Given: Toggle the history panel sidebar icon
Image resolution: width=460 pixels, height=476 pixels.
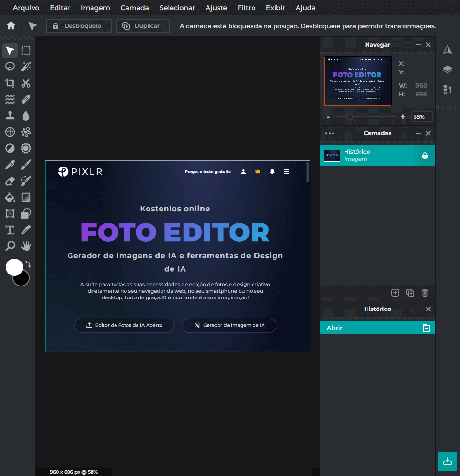Looking at the screenshot, I should point(447,90).
